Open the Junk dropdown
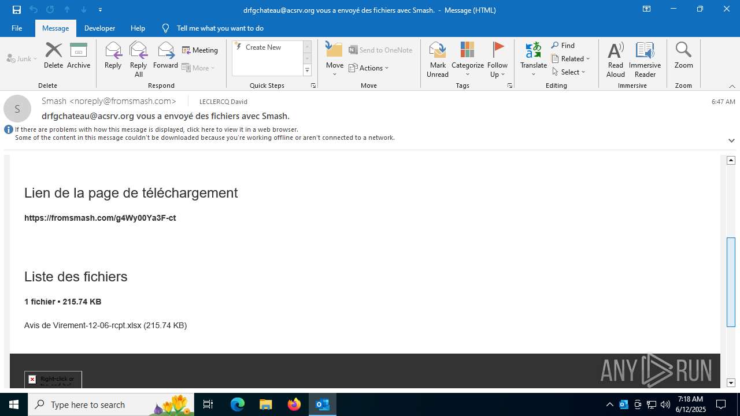The width and height of the screenshot is (740, 416). pos(22,58)
